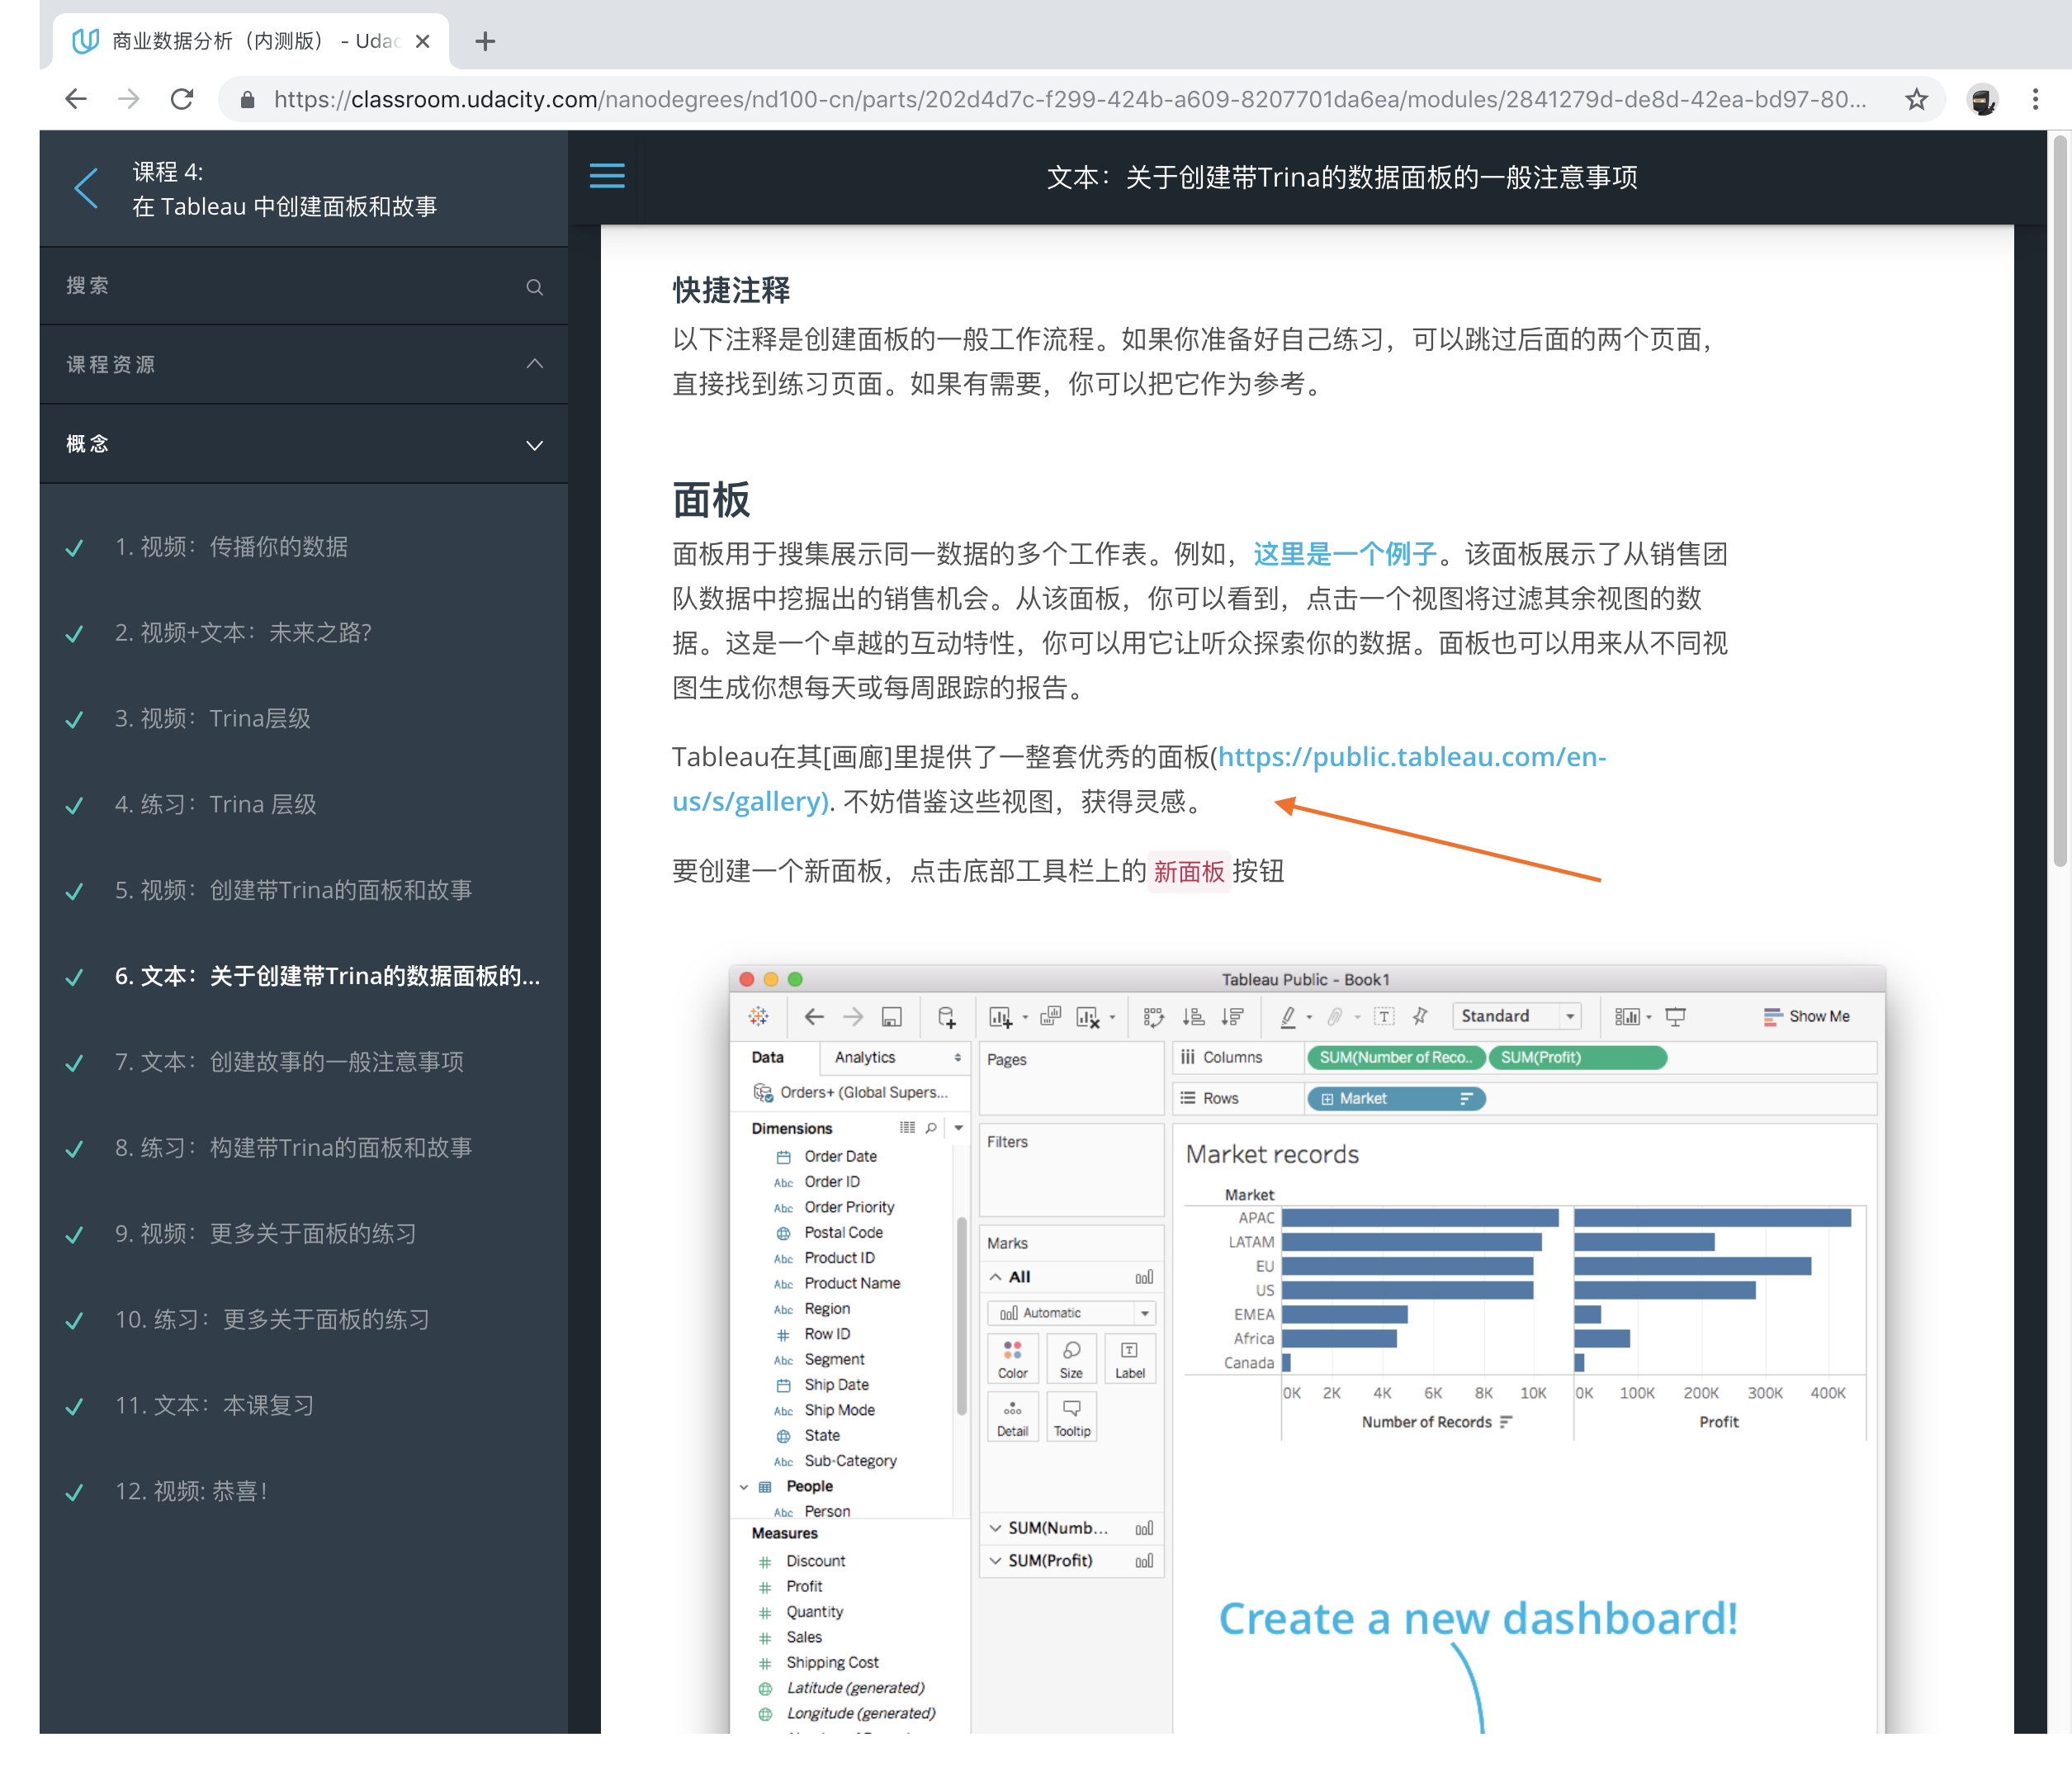Open the Tooltip mark editor

pyautogui.click(x=1071, y=1416)
